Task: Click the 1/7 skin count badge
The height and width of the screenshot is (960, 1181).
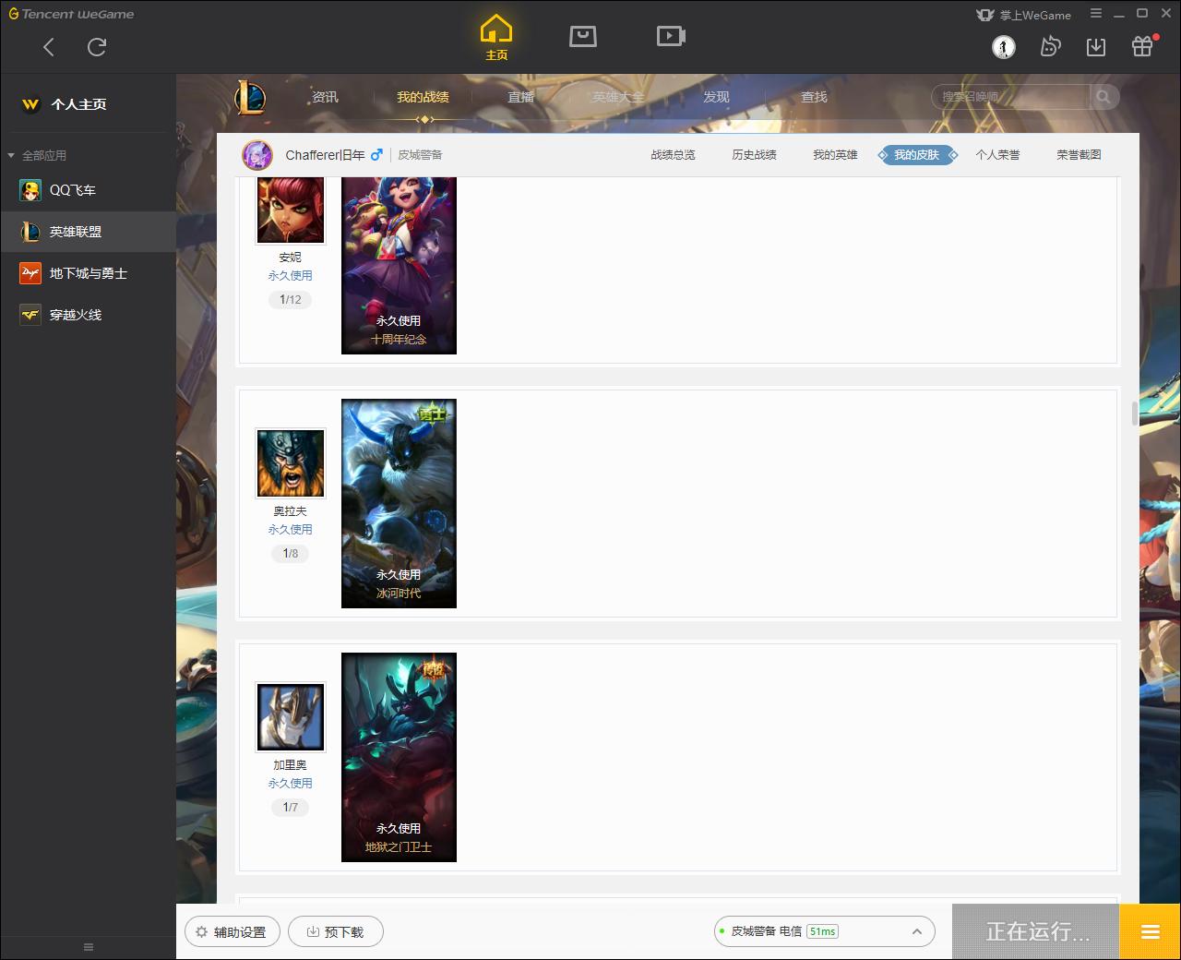Action: pyautogui.click(x=291, y=808)
